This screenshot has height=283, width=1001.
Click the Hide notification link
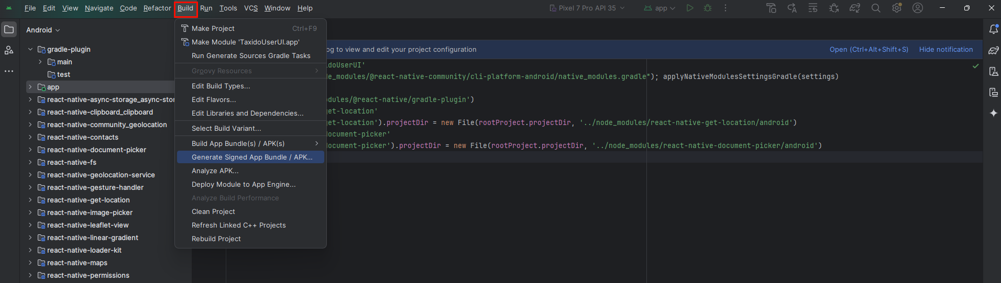(945, 49)
